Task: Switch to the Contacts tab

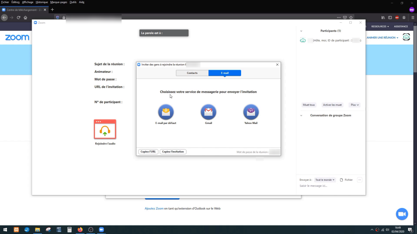Action: [x=192, y=73]
